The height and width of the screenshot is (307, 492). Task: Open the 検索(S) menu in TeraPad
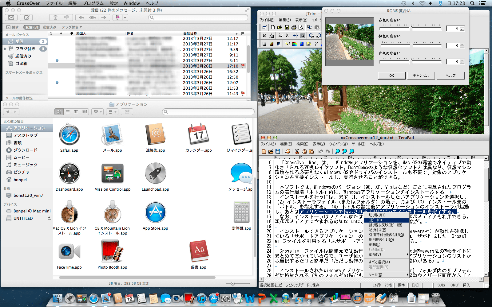pos(302,144)
